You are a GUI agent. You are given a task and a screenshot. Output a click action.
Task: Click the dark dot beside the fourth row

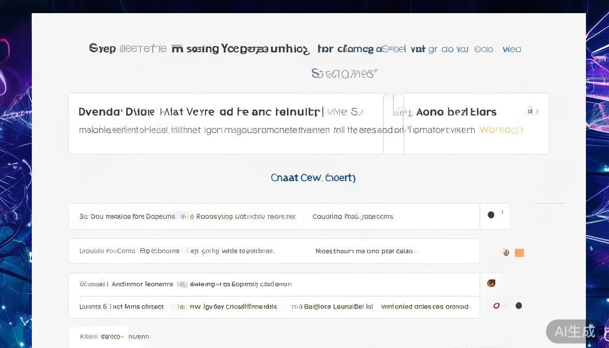(519, 306)
